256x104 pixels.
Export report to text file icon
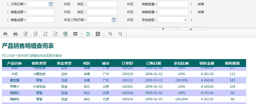click(55, 34)
